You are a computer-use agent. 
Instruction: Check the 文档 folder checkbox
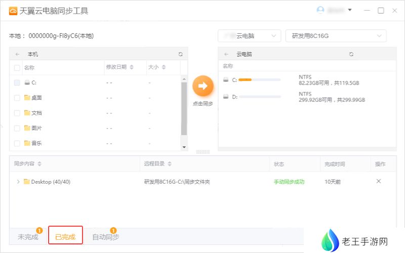tap(17, 113)
